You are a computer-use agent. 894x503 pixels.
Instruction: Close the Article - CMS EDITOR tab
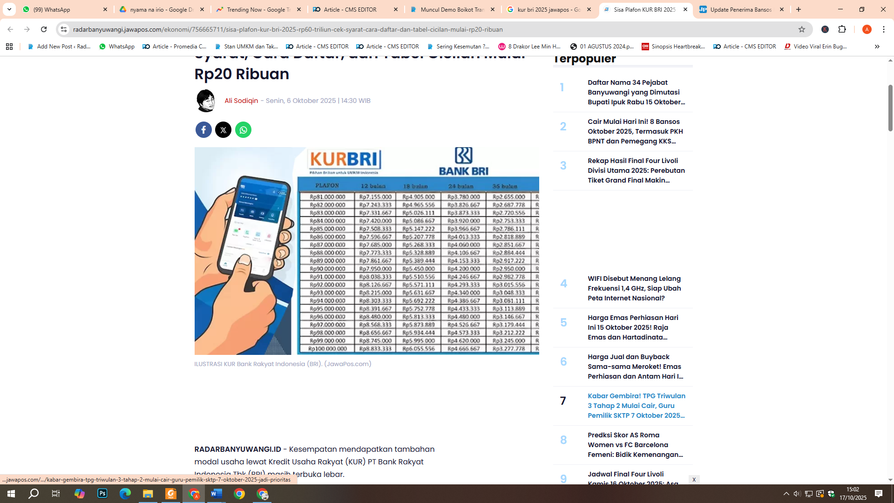396,9
